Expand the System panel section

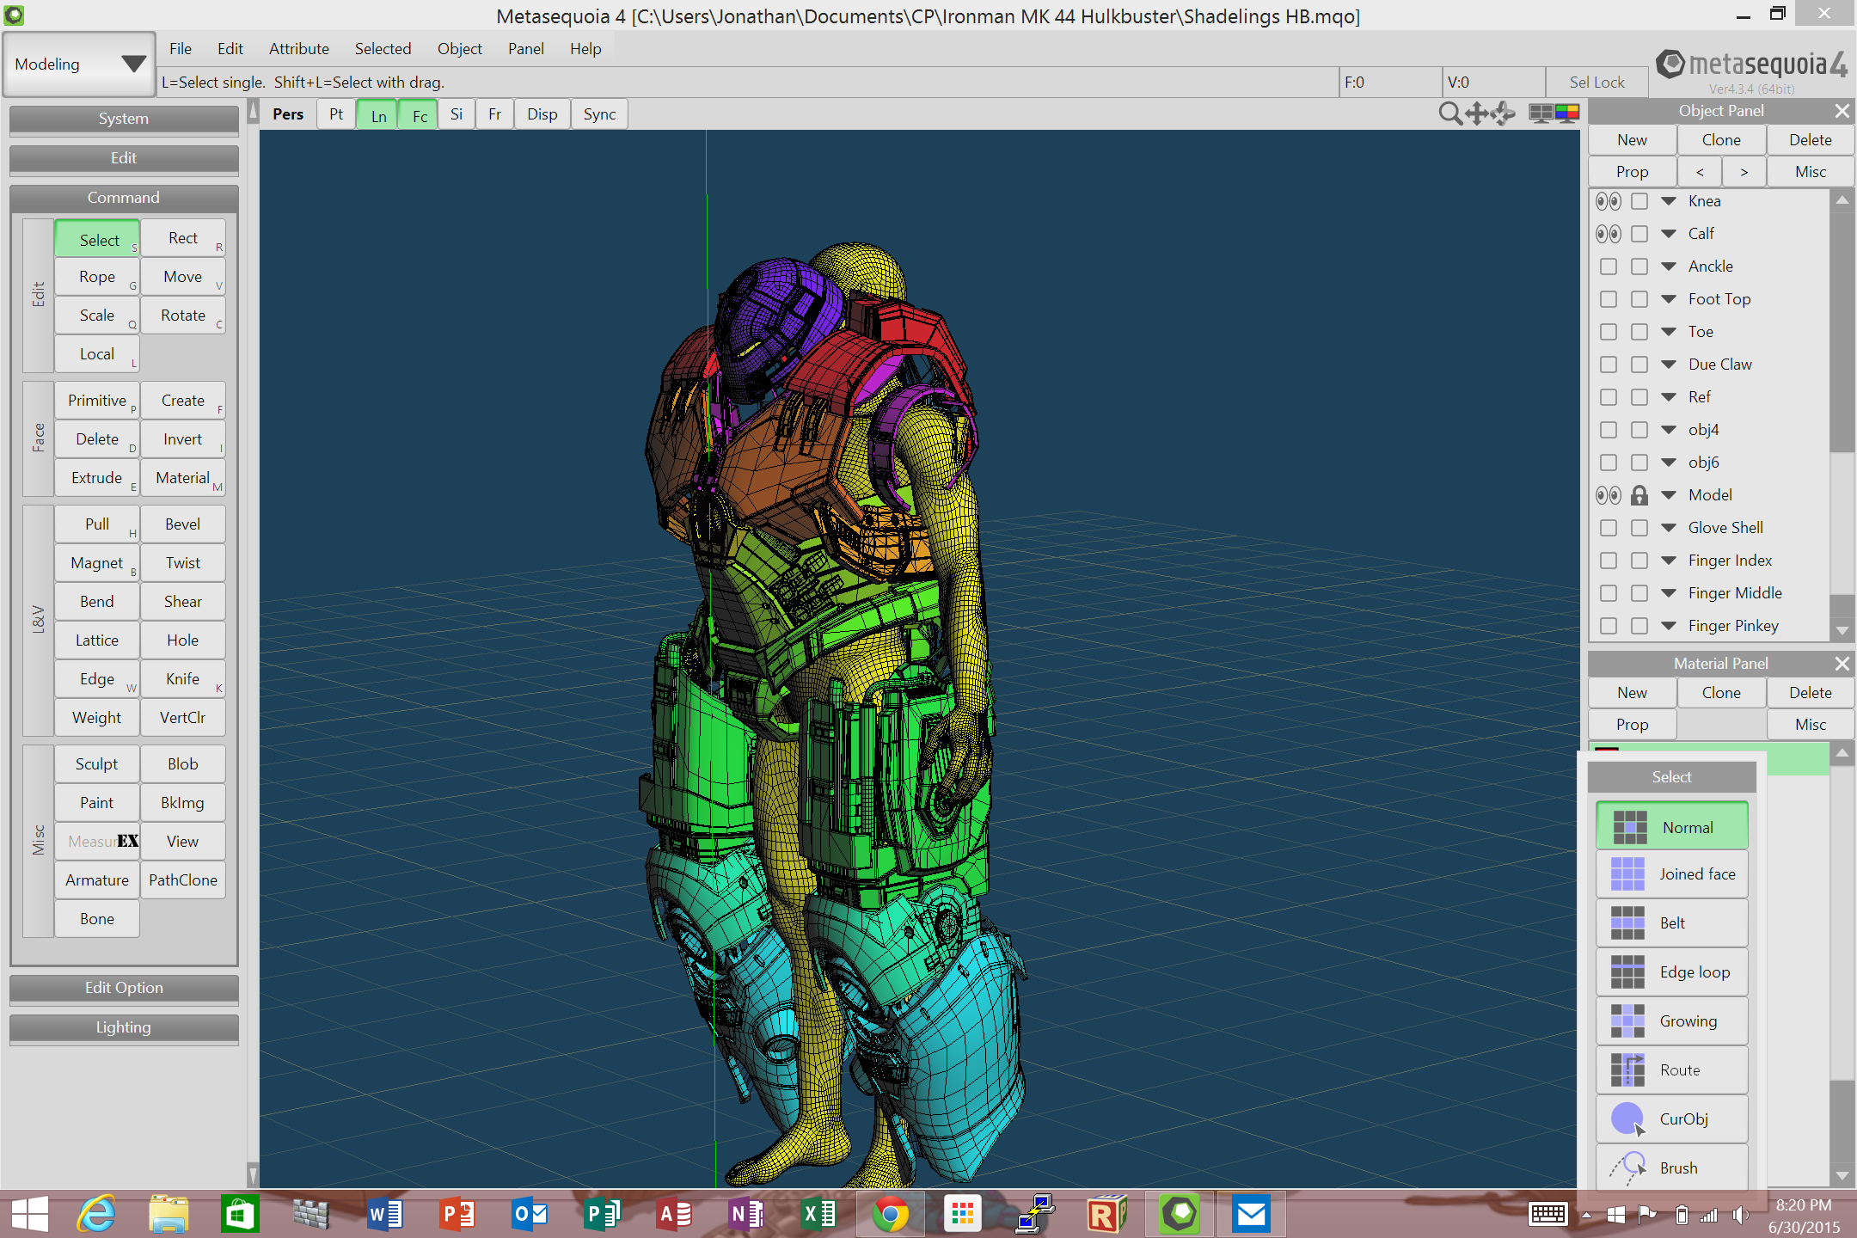[x=124, y=119]
